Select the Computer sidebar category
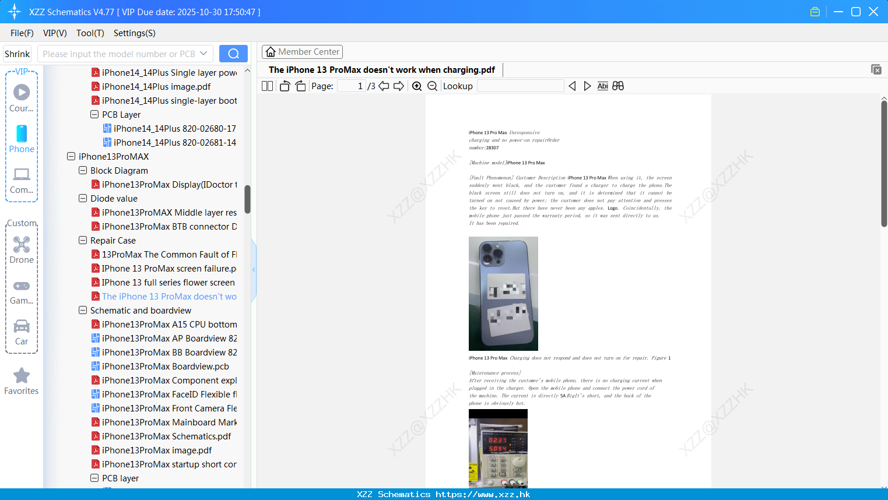 click(x=22, y=181)
